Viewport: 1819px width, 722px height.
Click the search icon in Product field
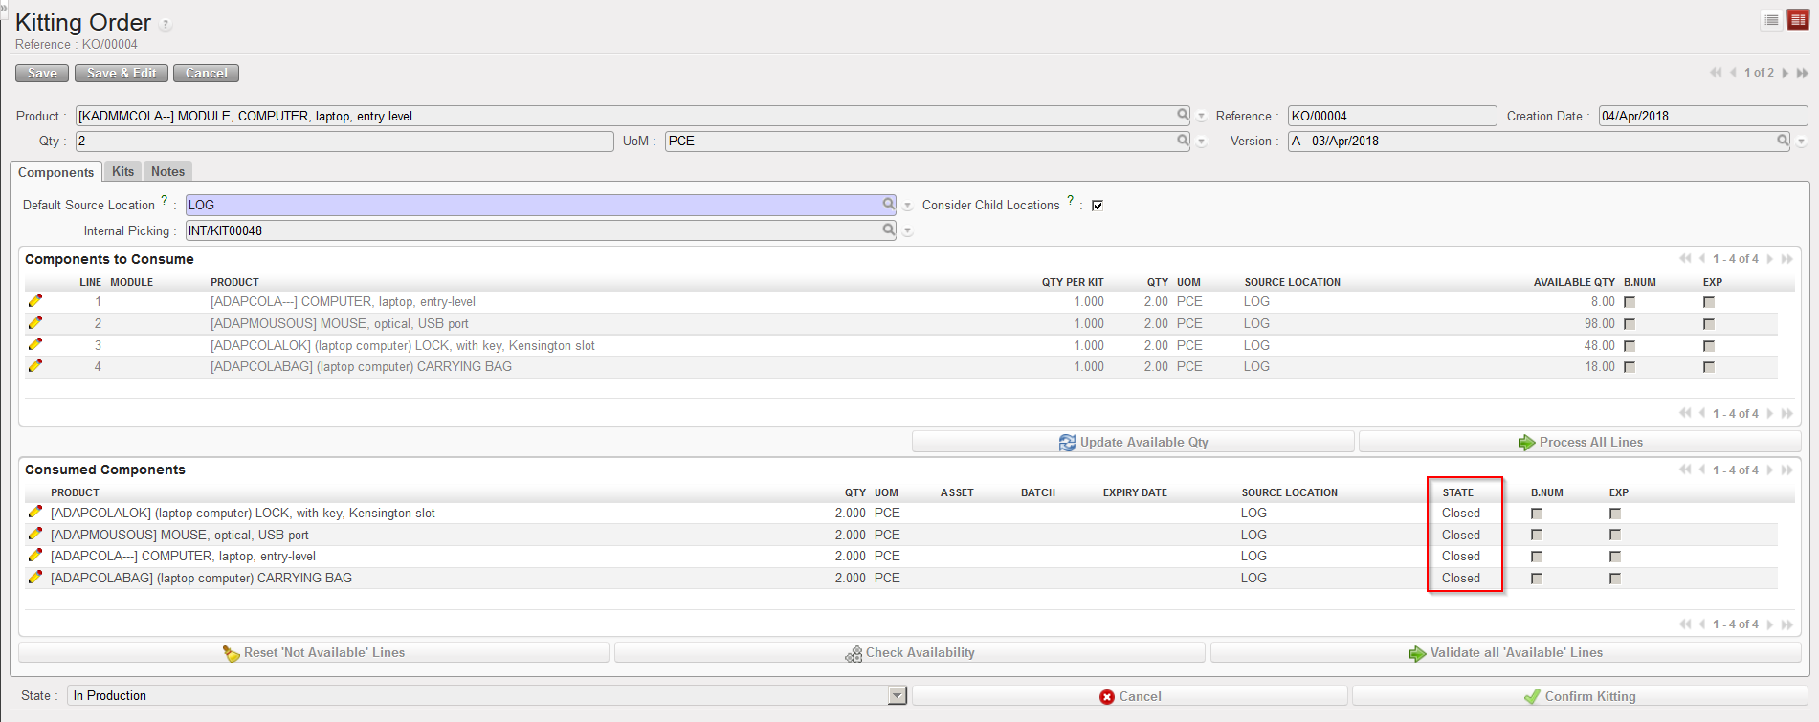1183,115
